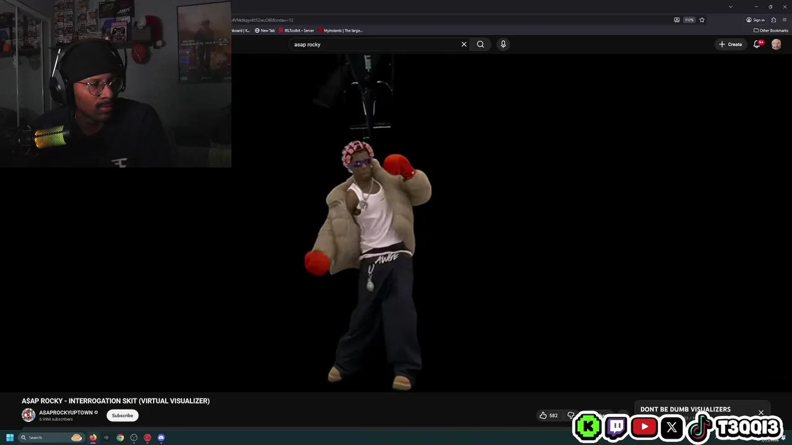The image size is (792, 445).
Task: Open picture-in-picture icon in address bar
Action: pyautogui.click(x=677, y=20)
